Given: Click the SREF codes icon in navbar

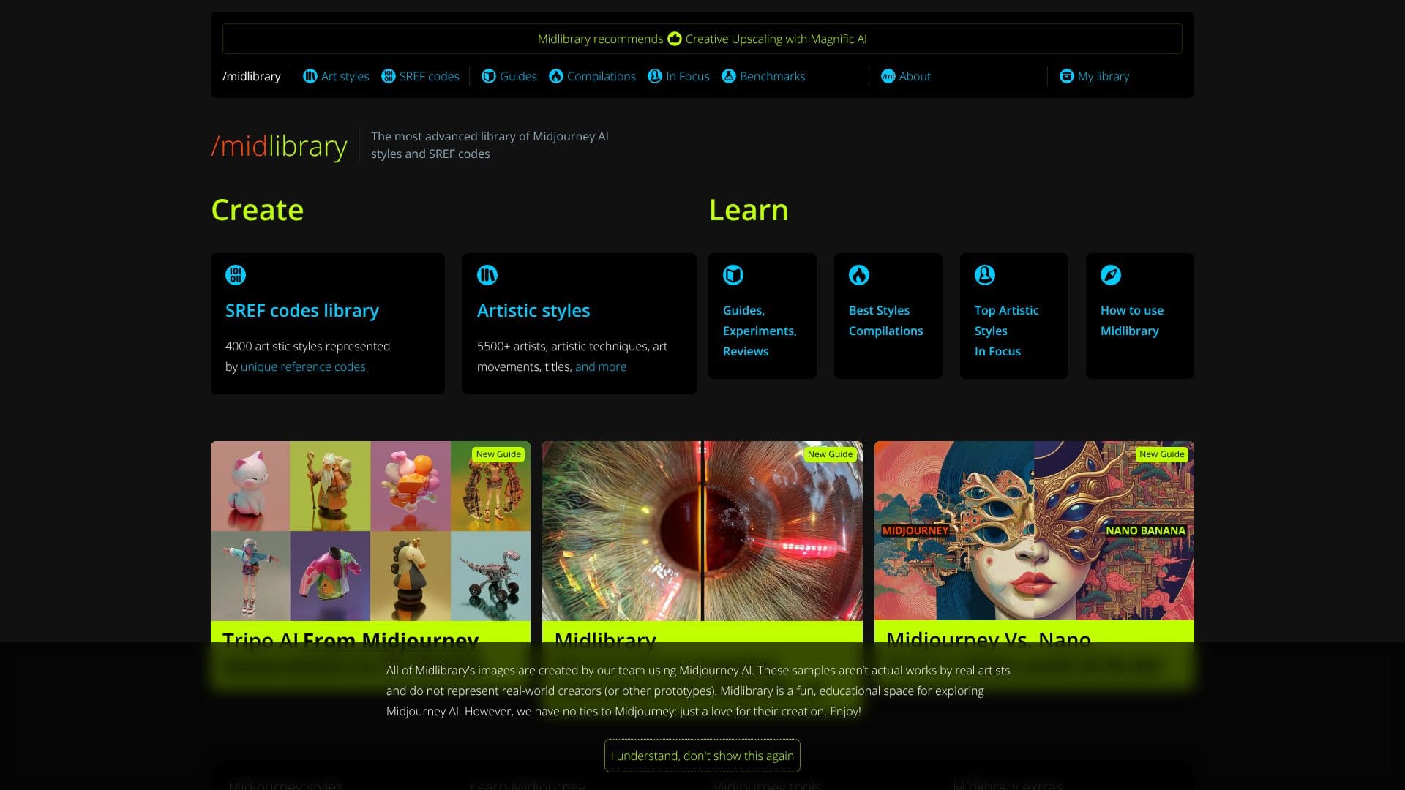Looking at the screenshot, I should (388, 76).
